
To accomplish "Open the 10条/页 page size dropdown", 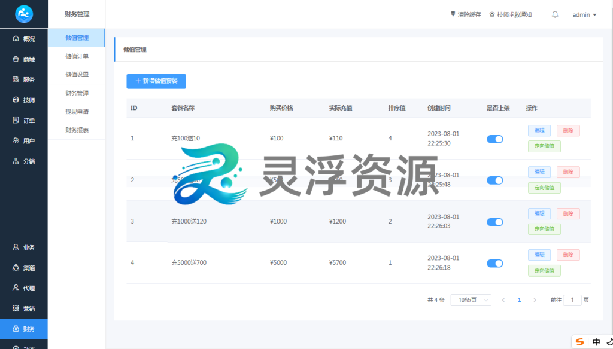I will coord(471,300).
